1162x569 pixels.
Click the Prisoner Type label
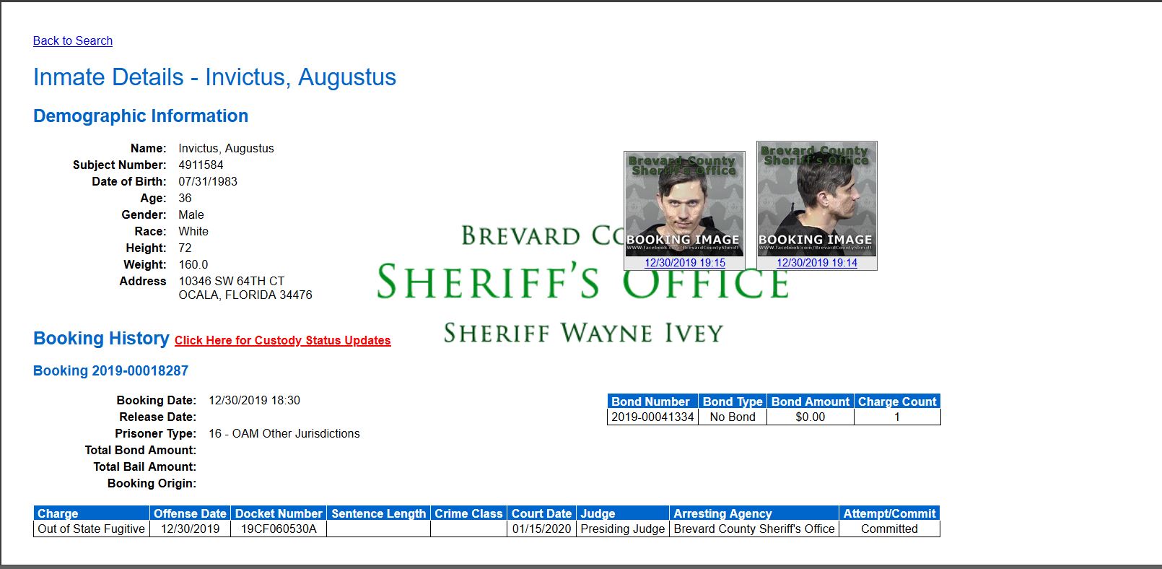tap(155, 434)
